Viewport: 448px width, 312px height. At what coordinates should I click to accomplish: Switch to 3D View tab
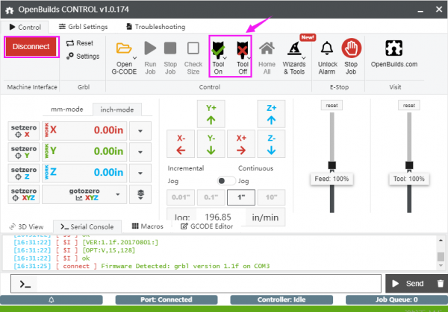click(26, 227)
